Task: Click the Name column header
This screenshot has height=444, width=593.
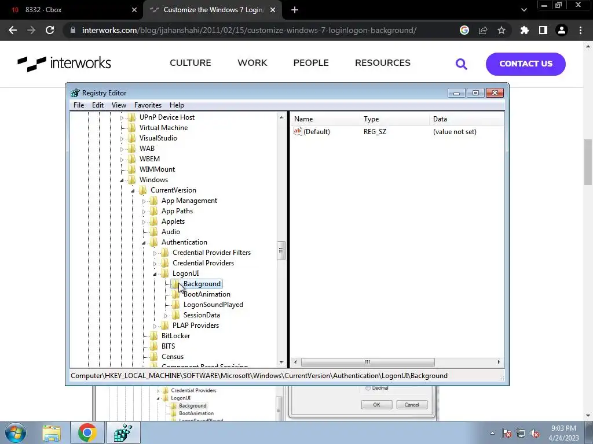Action: click(326, 119)
